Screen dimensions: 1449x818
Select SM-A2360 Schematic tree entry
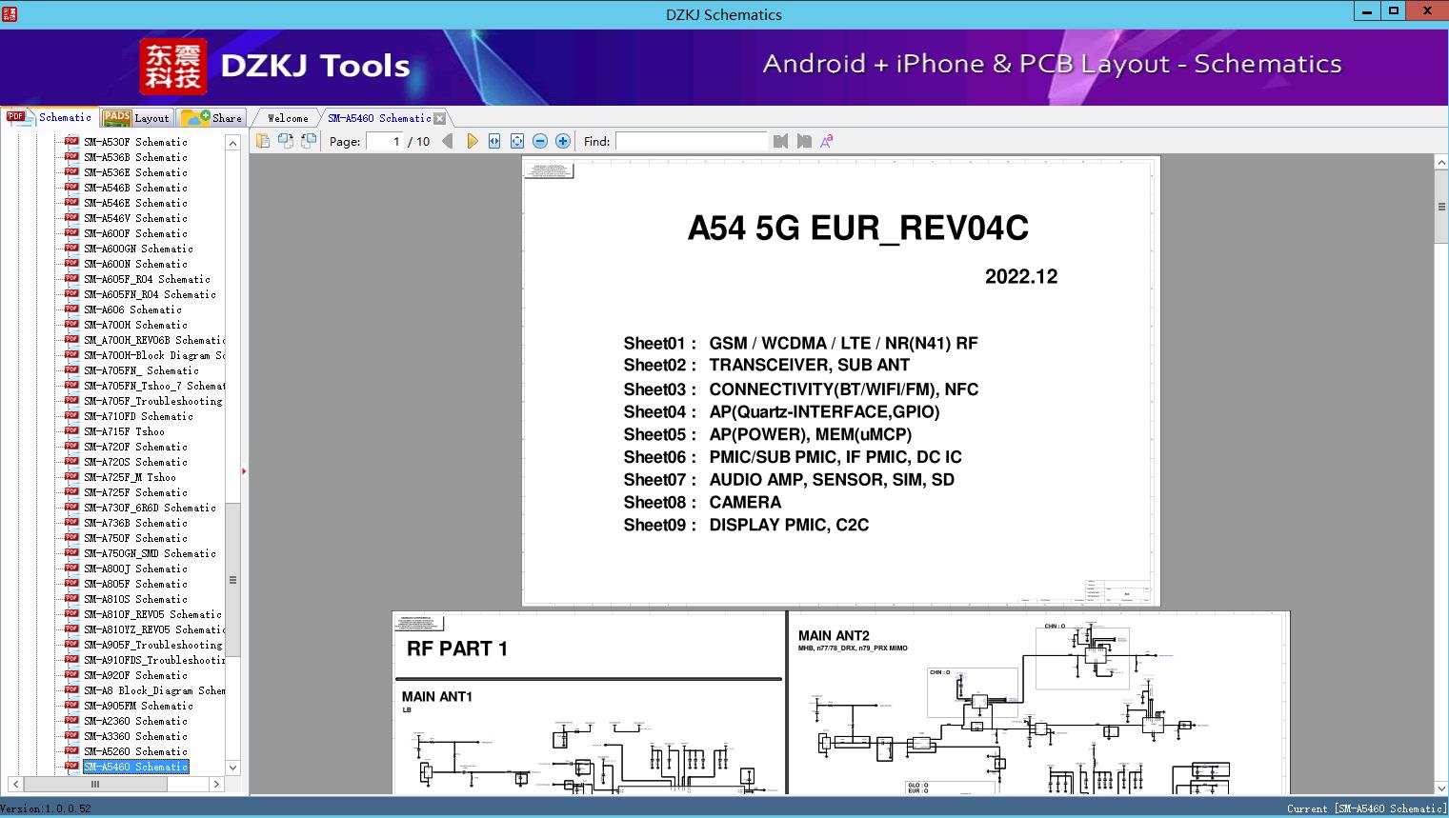[x=135, y=721]
